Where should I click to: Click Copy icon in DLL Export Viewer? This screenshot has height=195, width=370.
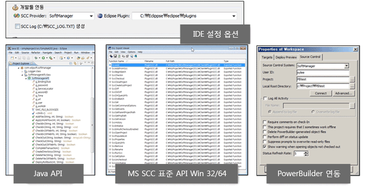(x=123, y=56)
